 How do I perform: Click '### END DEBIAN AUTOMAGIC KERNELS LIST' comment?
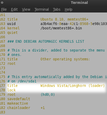46,41
